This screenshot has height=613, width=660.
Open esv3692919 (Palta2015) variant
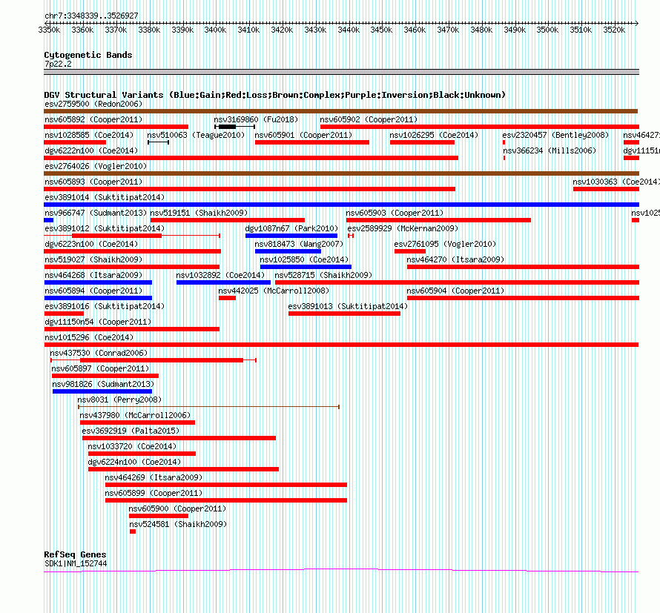(131, 431)
